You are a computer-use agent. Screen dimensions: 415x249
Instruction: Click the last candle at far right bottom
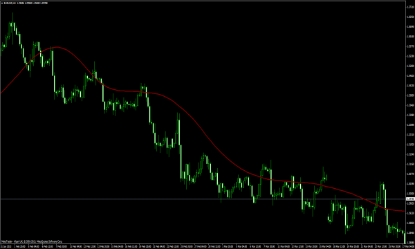404,237
